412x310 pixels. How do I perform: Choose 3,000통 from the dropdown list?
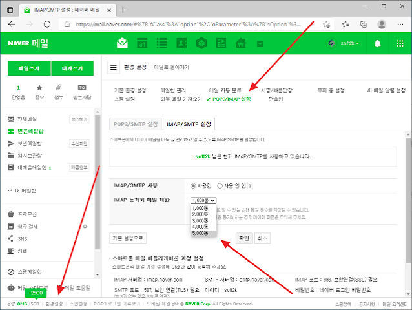[x=203, y=221]
